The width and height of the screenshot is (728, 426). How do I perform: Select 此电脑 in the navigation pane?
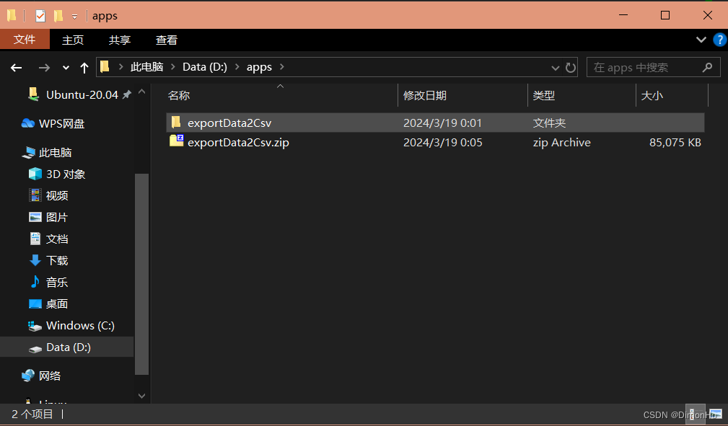click(56, 152)
